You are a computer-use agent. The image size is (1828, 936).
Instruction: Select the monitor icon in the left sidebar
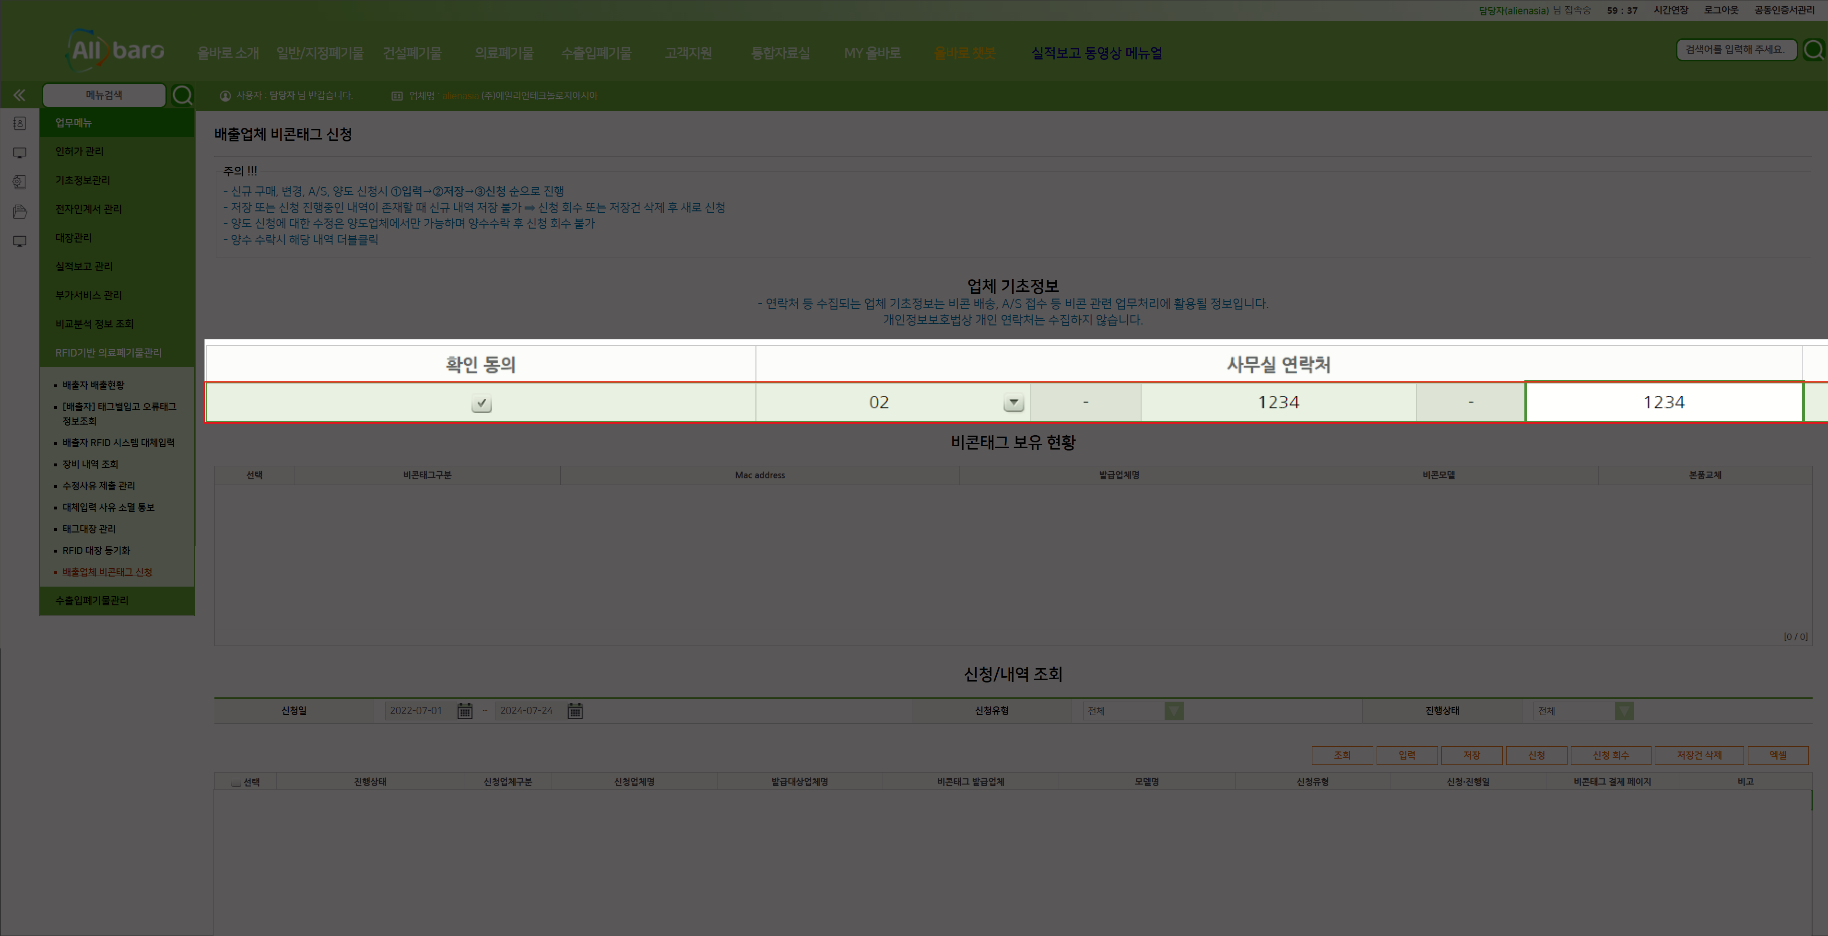[19, 152]
